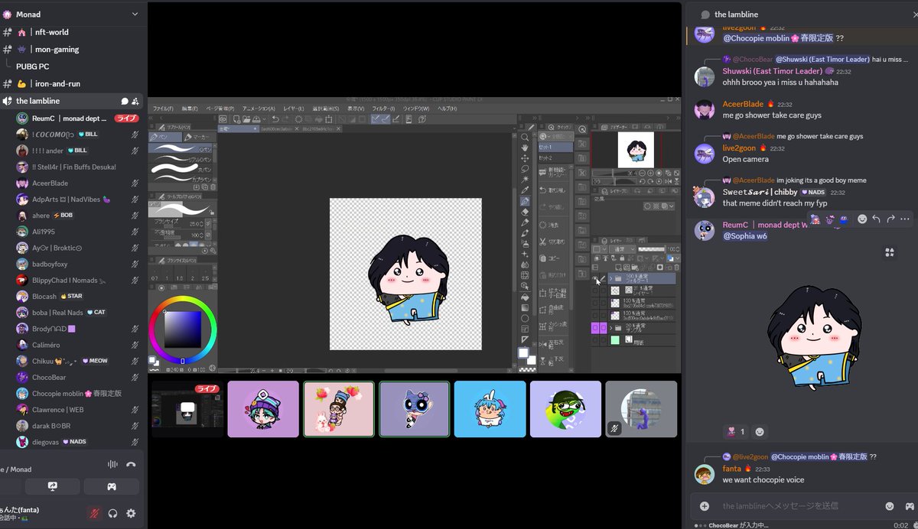Screen dimensions: 918x529
Task: Select AceerBlade in the voice member list
Action: click(76, 183)
